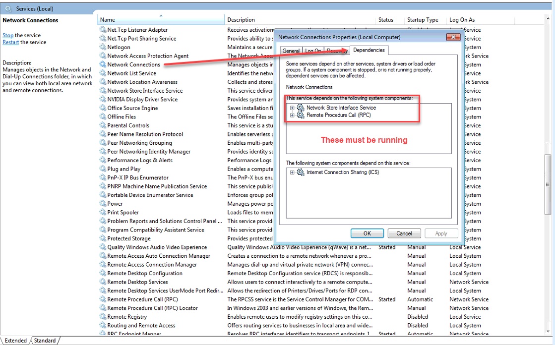555x345 pixels.
Task: Click the Apply button in the properties dialog
Action: click(441, 233)
